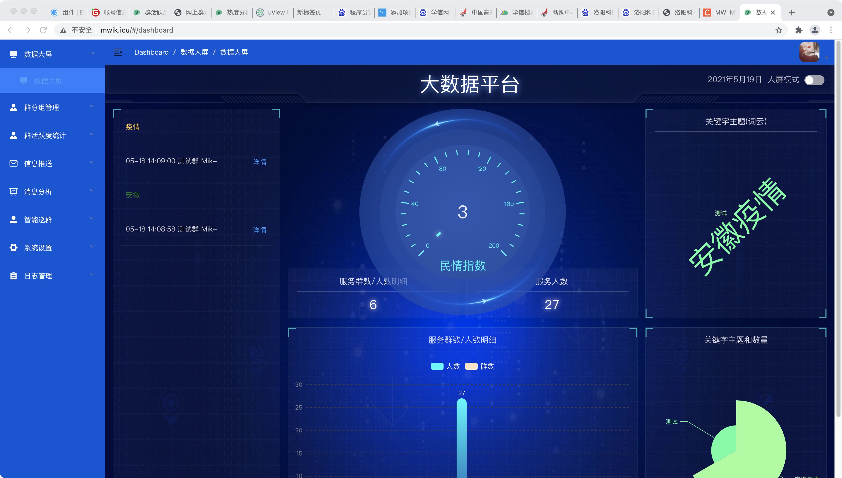Click the envelope icon beside 信息推送

[14, 164]
